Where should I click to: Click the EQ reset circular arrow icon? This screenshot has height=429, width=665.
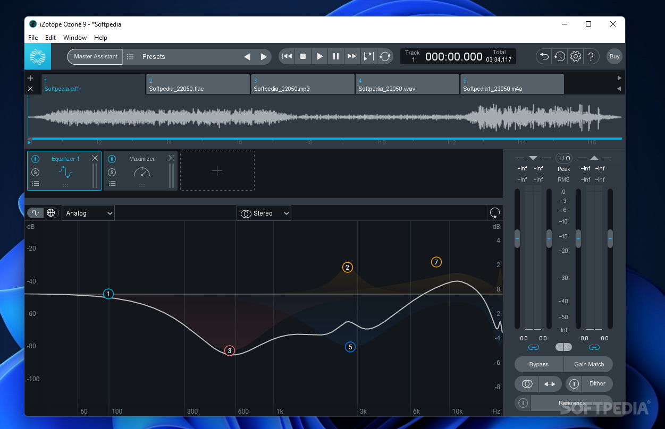[494, 213]
